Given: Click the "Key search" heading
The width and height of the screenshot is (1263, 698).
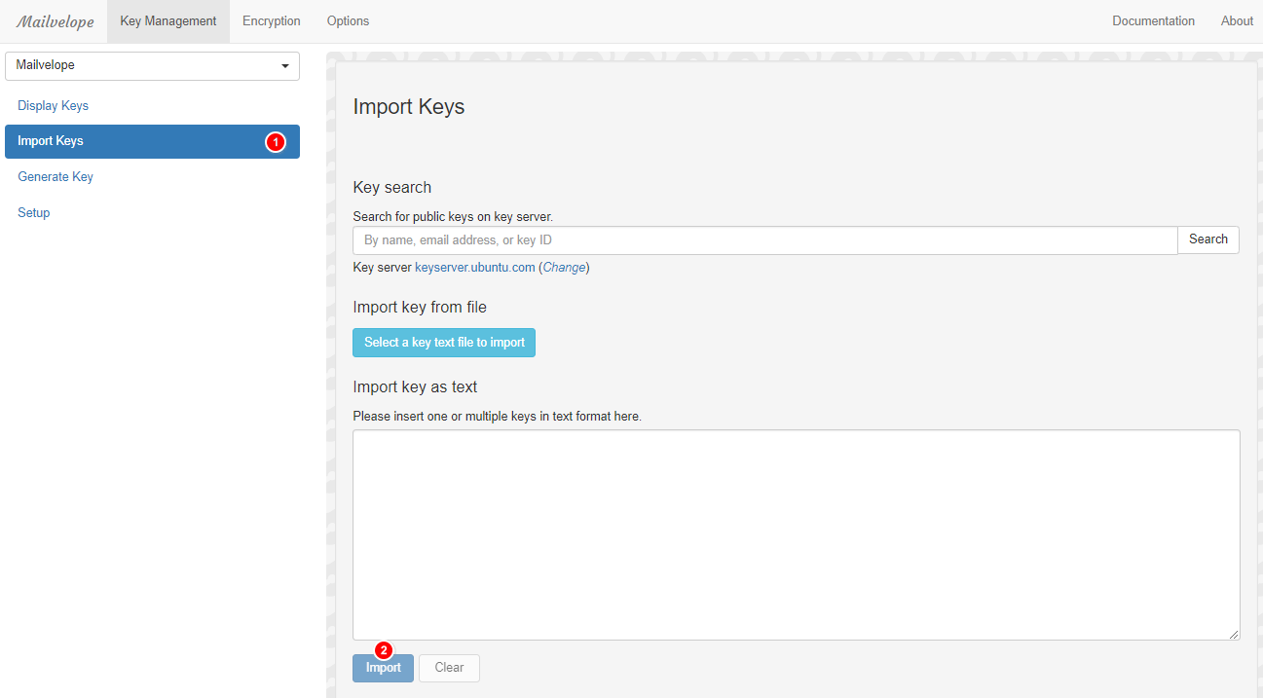Looking at the screenshot, I should click(x=392, y=188).
